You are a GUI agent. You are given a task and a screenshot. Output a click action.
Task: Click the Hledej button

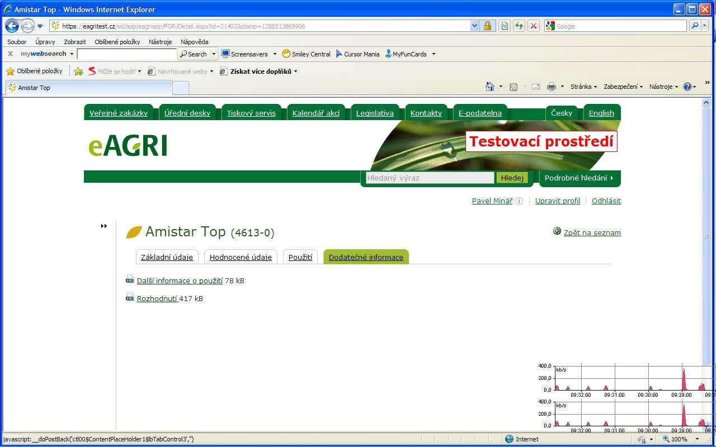512,178
